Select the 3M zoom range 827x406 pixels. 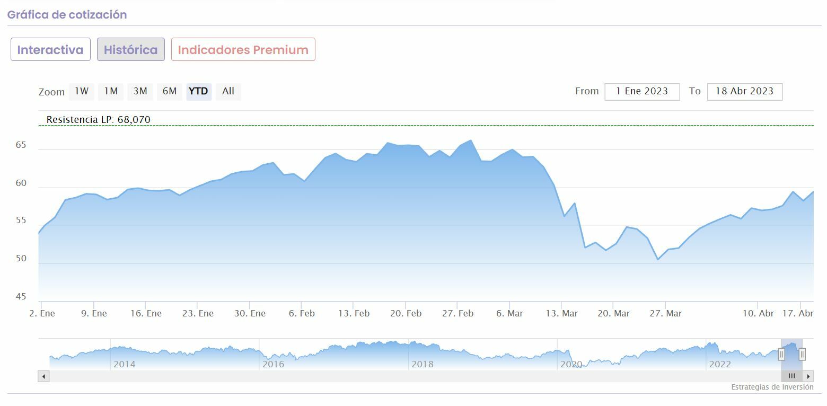click(140, 91)
